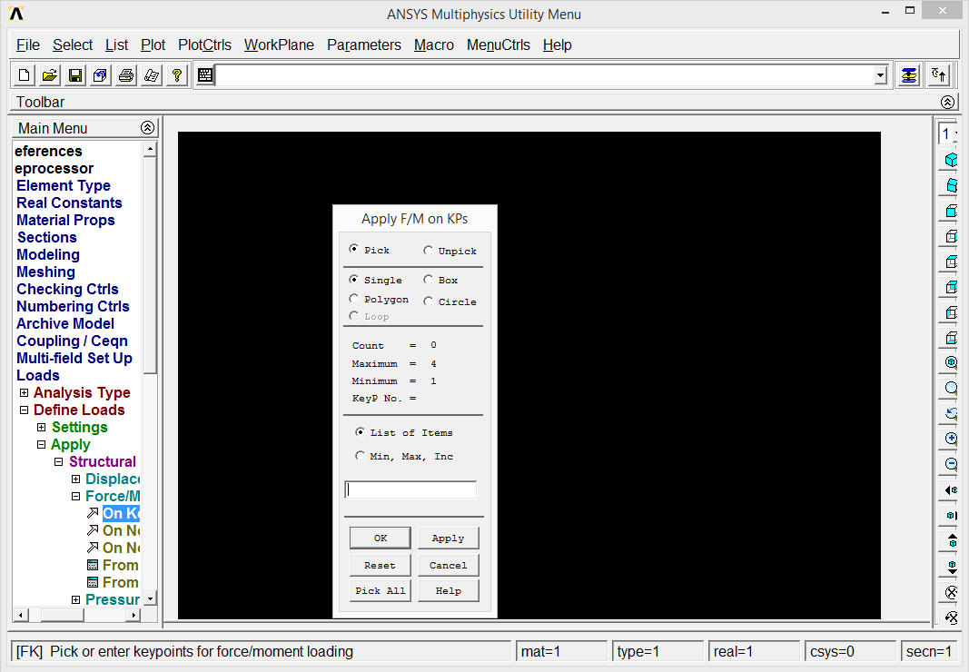Select the Pick radio button

pyautogui.click(x=353, y=249)
